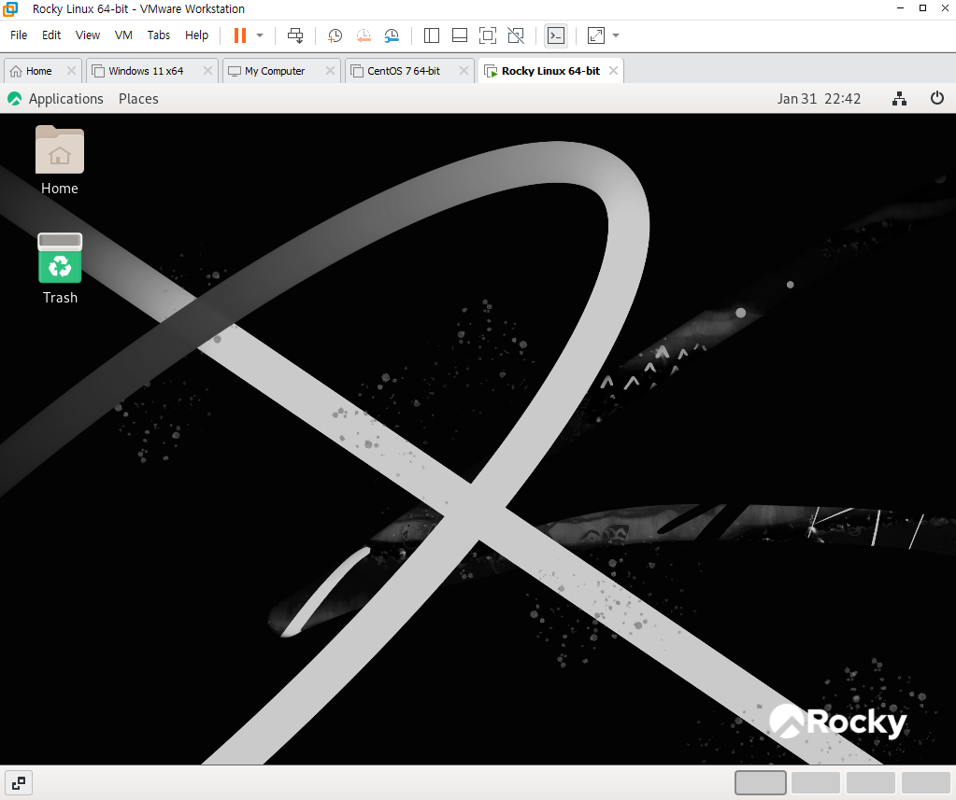
Task: Toggle the console view button
Action: tap(556, 35)
